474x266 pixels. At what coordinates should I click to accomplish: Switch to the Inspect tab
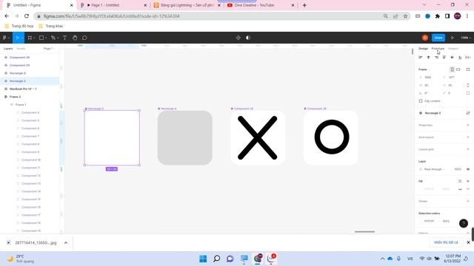[x=453, y=49]
